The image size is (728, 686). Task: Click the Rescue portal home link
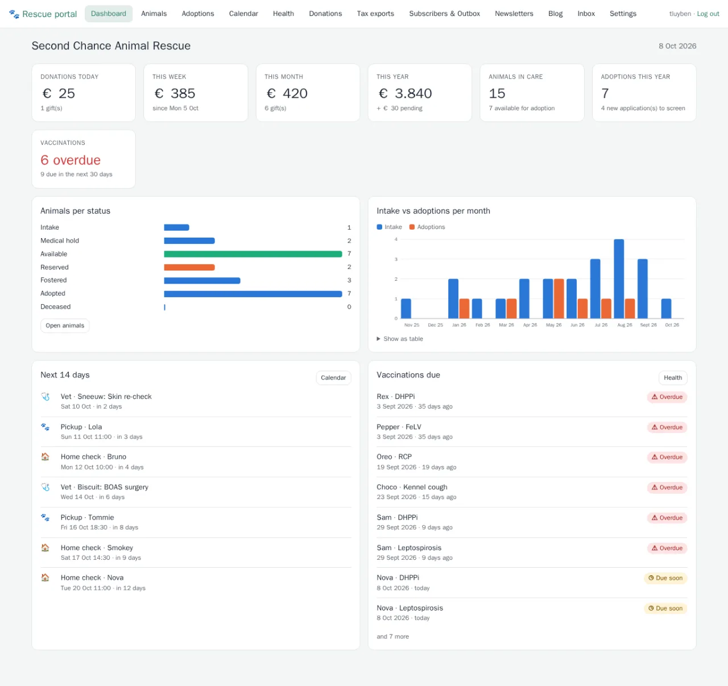click(x=43, y=14)
